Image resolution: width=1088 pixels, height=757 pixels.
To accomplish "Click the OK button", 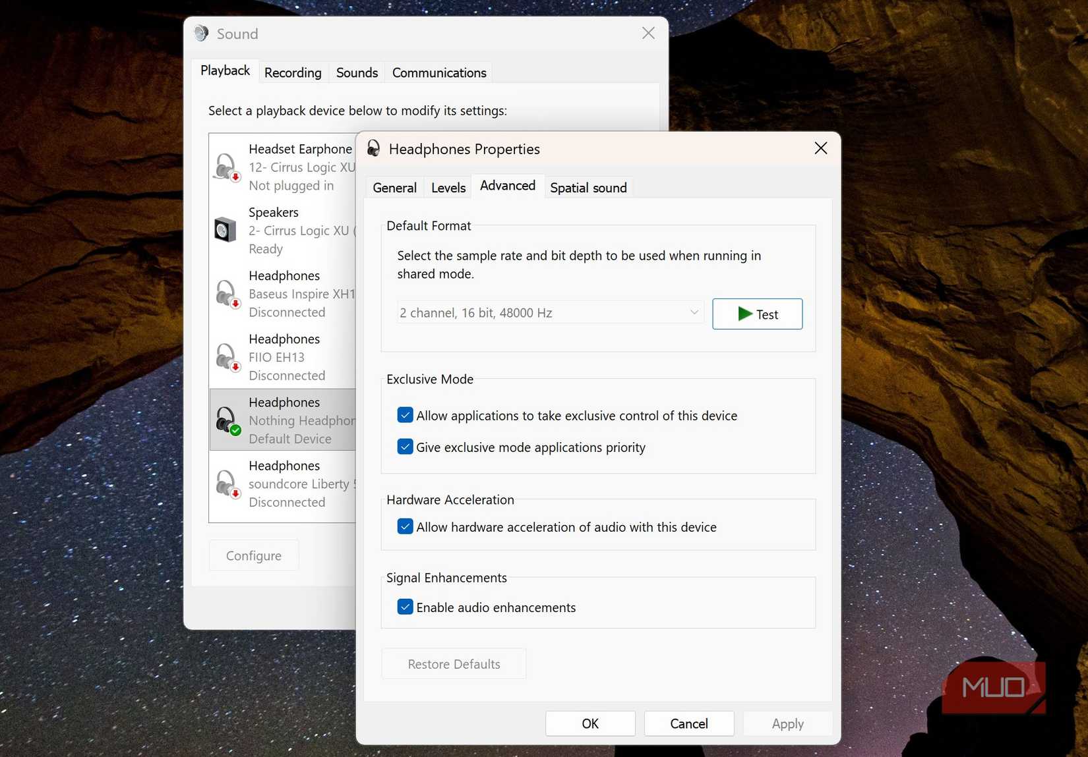I will click(x=590, y=723).
